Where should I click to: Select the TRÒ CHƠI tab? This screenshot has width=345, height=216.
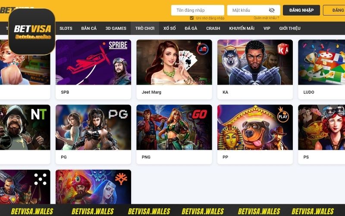coord(145,28)
